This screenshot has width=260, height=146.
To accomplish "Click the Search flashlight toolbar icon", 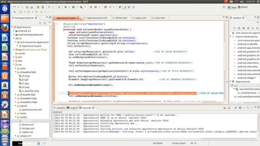I will 110,7.
